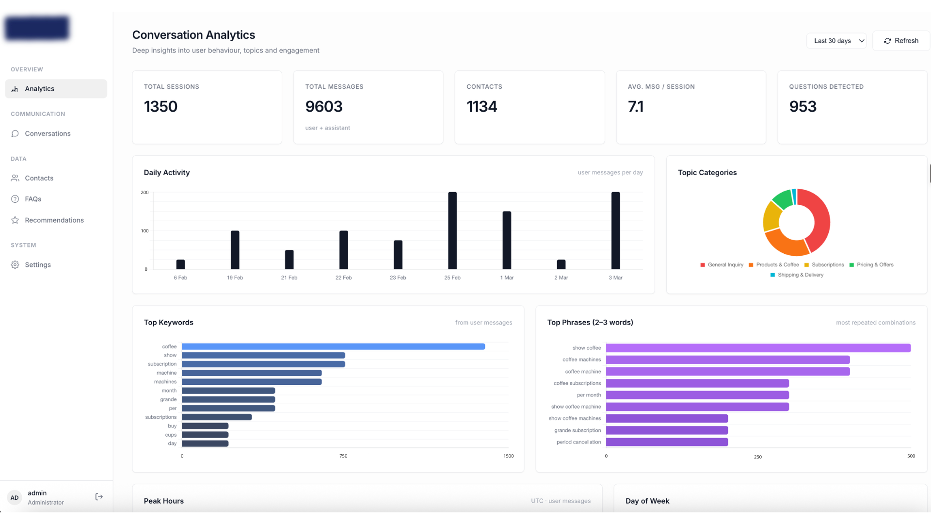Click the Pricing & Offers legend label
The height and width of the screenshot is (524, 931).
click(875, 265)
